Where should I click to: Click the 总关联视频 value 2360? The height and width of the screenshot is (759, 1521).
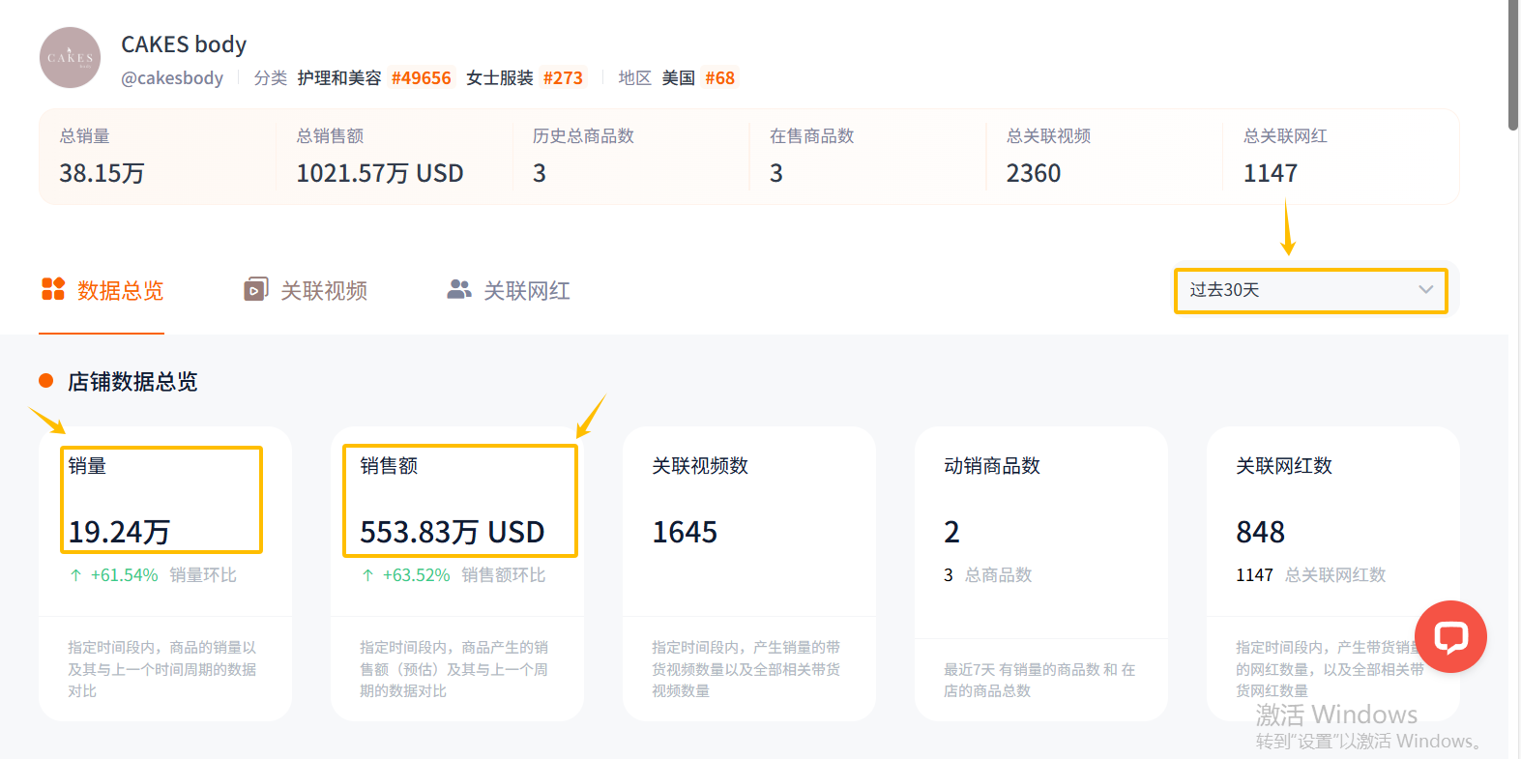1034,173
